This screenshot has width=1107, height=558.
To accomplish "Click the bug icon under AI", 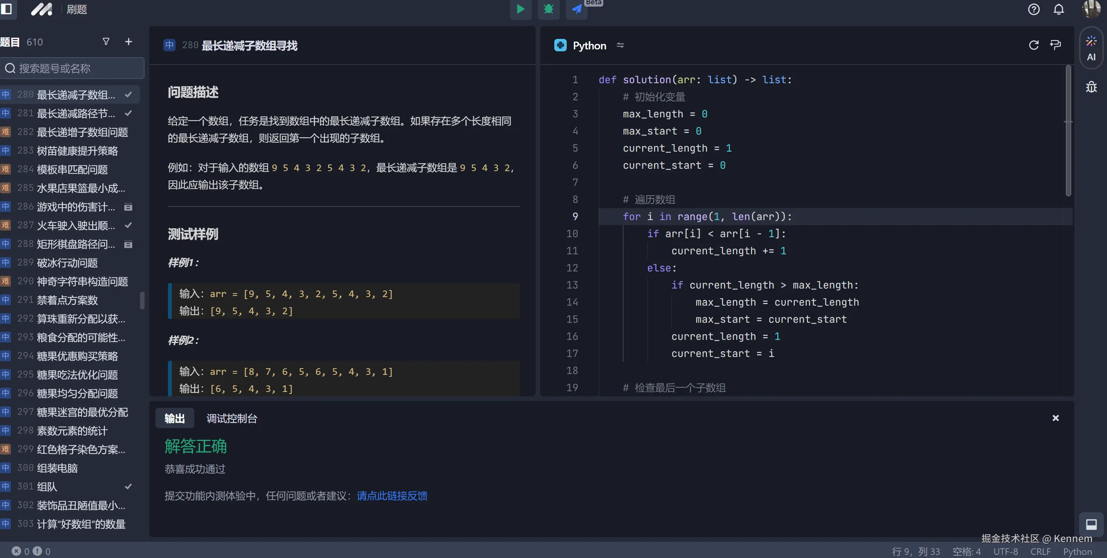I will tap(1091, 87).
